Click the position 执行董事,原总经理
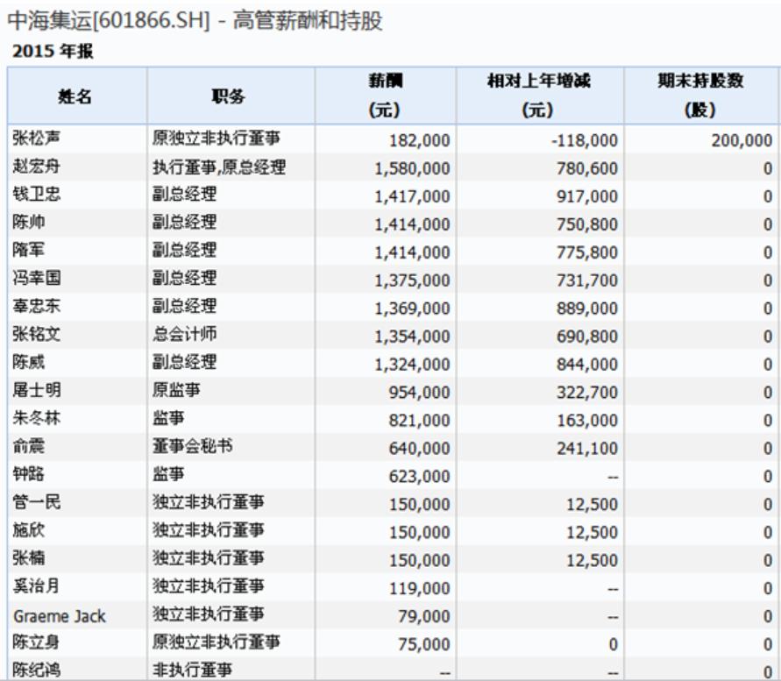This screenshot has width=781, height=681. [219, 167]
